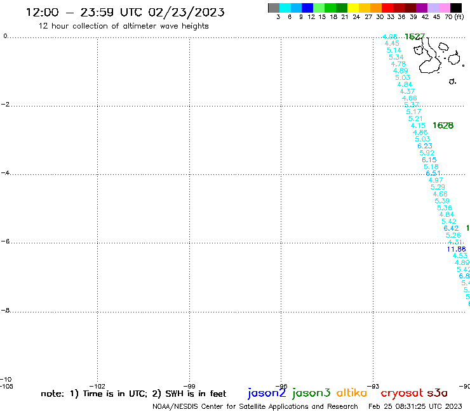
Task: Click the wave height value 4.31
Action: [x=455, y=241]
